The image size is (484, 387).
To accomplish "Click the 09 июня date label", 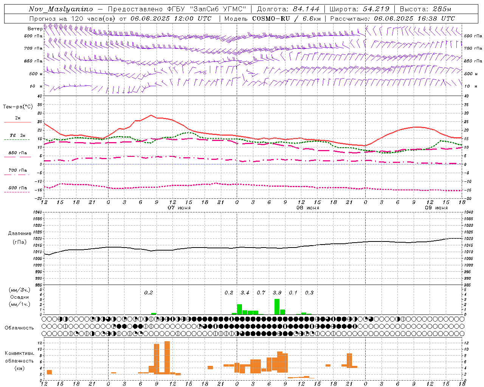I will pyautogui.click(x=436, y=208).
